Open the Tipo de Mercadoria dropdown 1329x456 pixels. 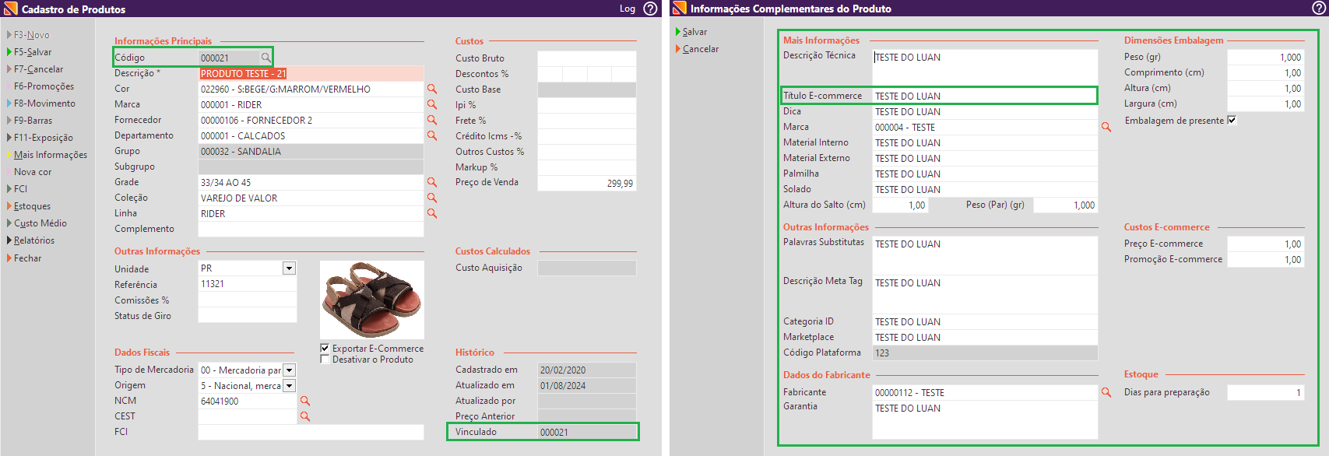pos(289,370)
